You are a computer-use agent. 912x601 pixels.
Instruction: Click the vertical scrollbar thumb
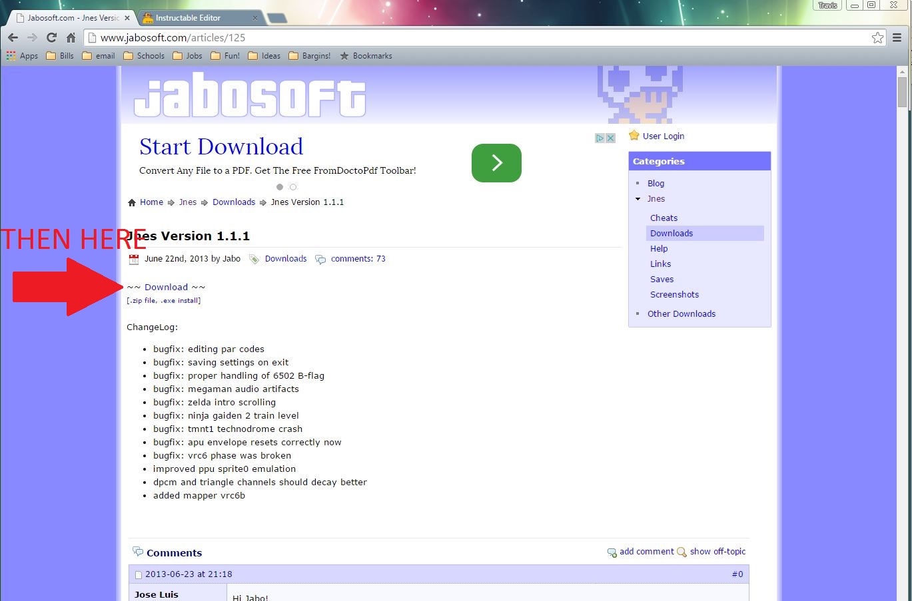click(903, 93)
